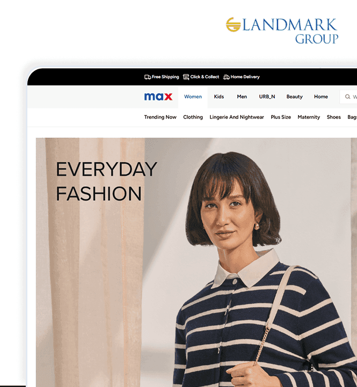This screenshot has width=357, height=387.
Task: Expand the Clothing category menu
Action: coord(193,117)
